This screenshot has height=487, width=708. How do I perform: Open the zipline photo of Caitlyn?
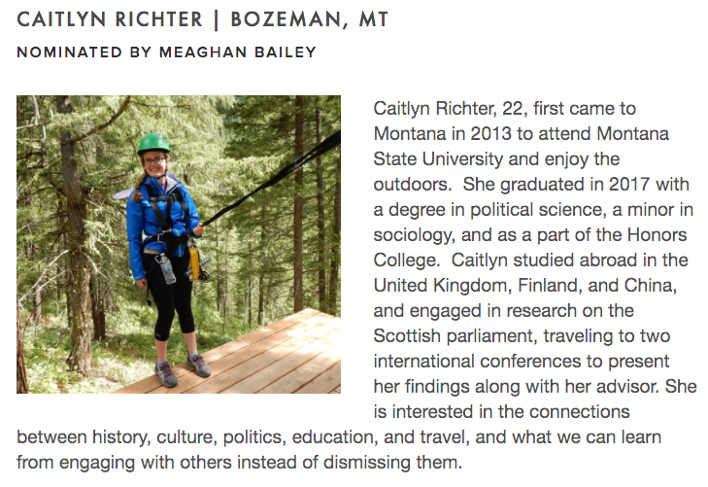179,244
